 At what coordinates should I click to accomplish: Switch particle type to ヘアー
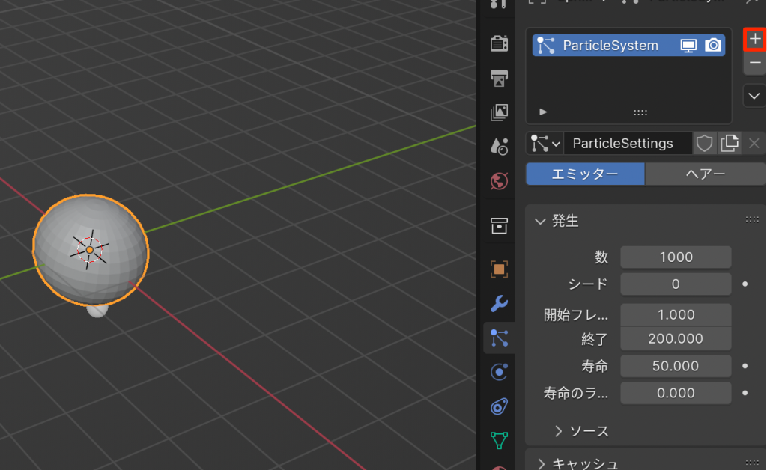(x=705, y=174)
